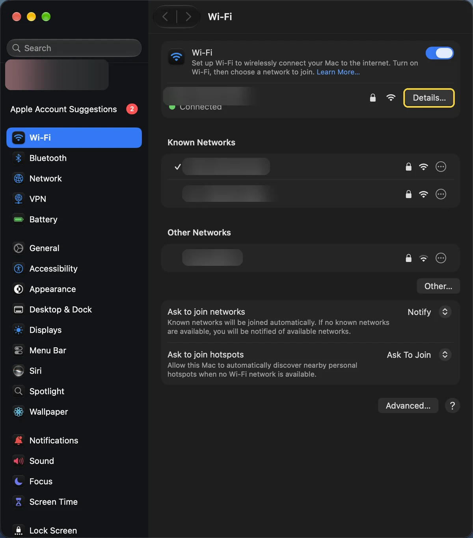Click the Siri icon in sidebar
This screenshot has width=473, height=538.
[19, 371]
